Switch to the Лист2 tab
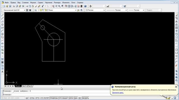This screenshot has height=100, width=179. pos(30,86)
